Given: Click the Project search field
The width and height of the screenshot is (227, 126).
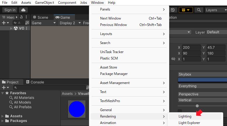Looking at the screenshot, I should (50, 87).
